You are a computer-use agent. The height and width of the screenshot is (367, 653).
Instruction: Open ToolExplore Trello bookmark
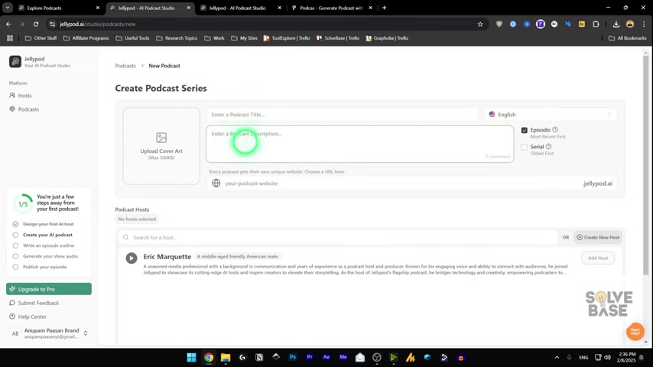(x=287, y=38)
